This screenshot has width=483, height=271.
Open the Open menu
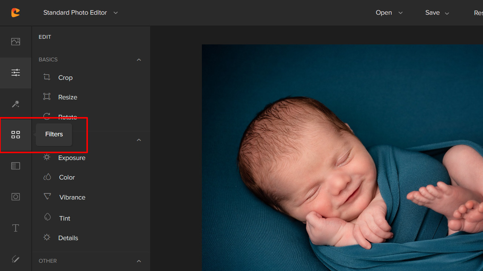click(389, 13)
